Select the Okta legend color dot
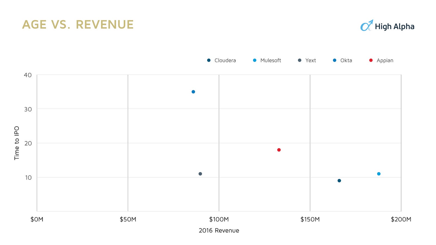This screenshot has width=436, height=245. pyautogui.click(x=335, y=60)
